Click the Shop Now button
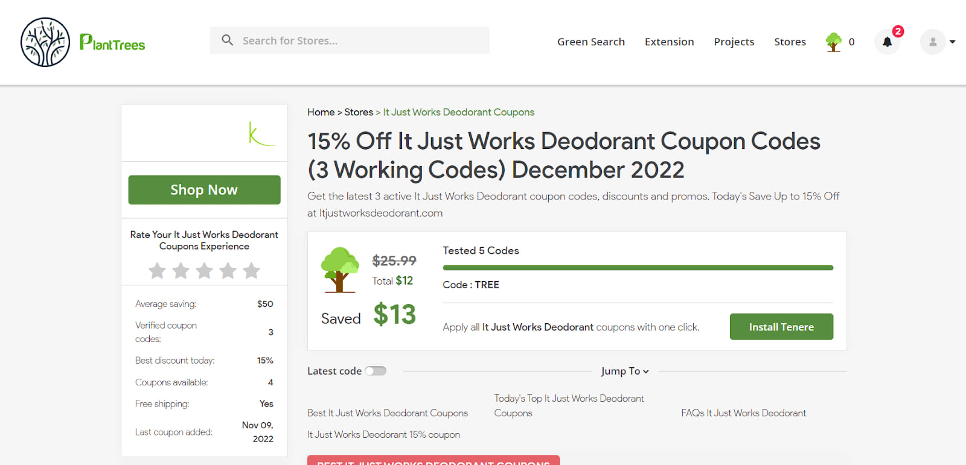This screenshot has height=465, width=966. (x=204, y=190)
